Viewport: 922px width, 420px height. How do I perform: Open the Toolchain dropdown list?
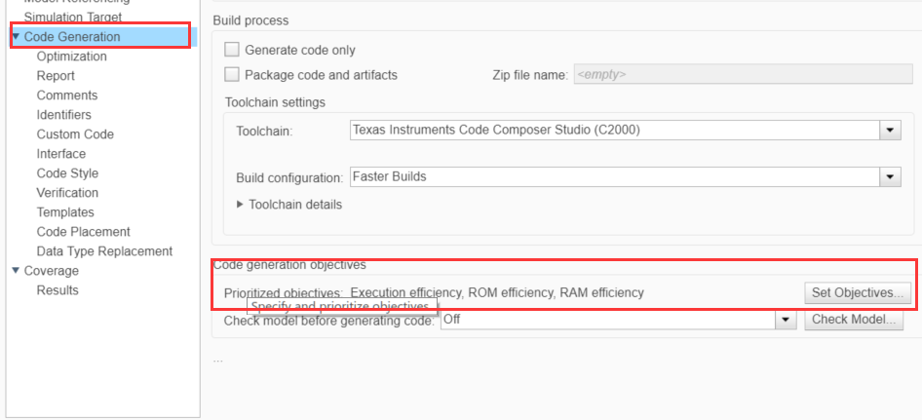tap(890, 130)
